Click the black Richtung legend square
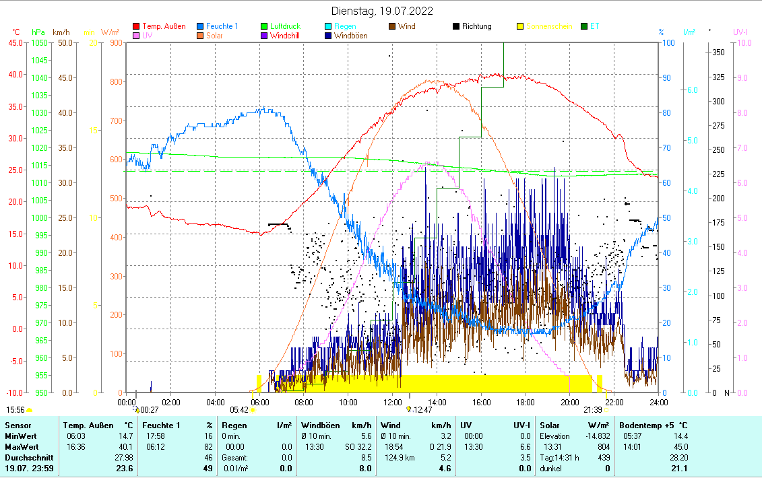762x478 pixels. [x=456, y=27]
